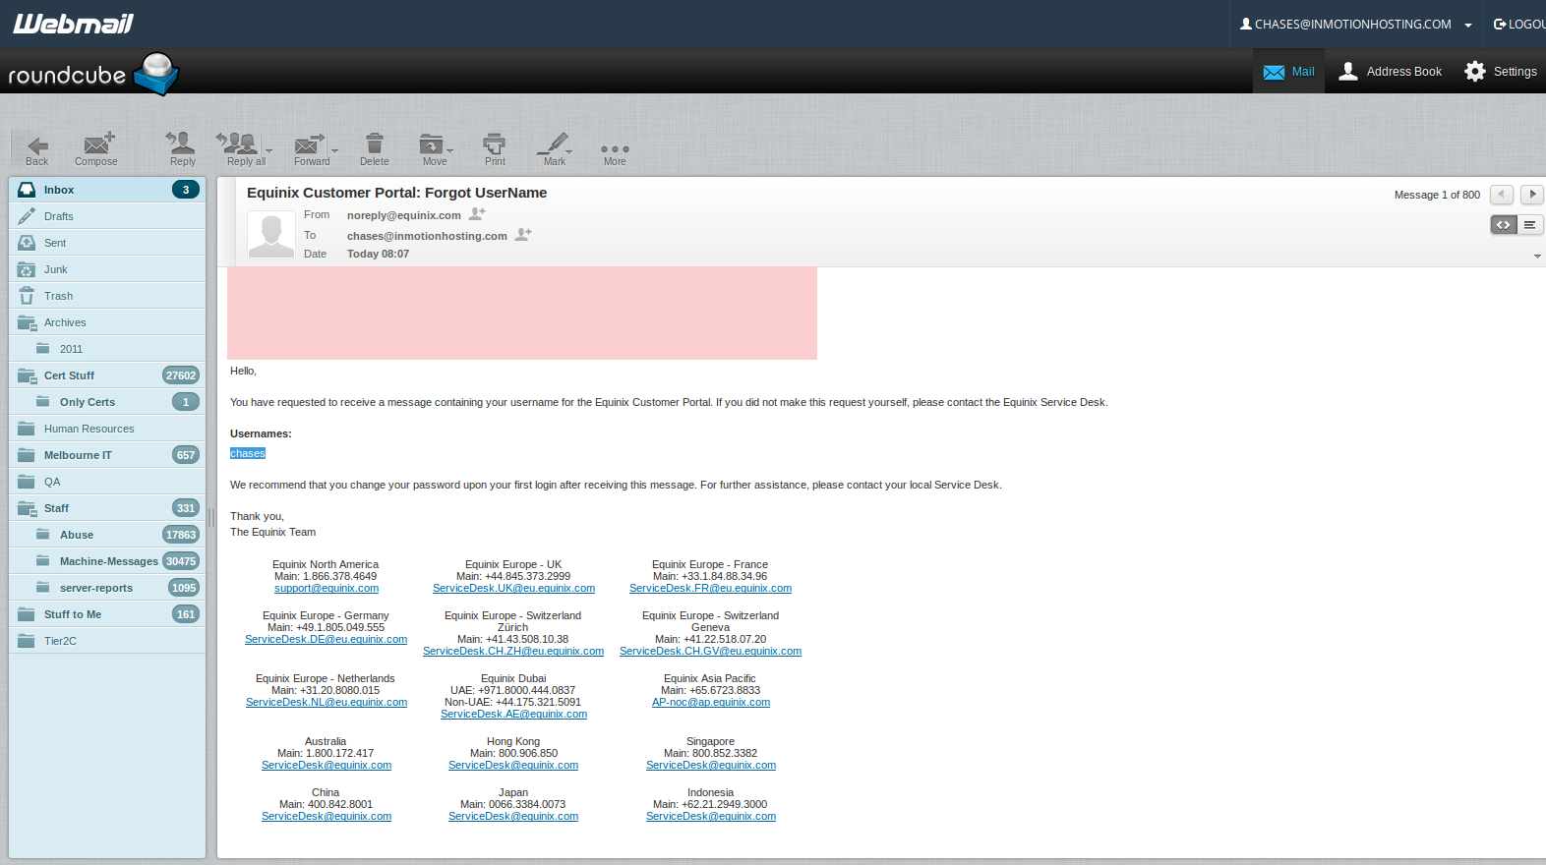
Task: Add noreply@equinix.com sender to contacts
Action: click(x=478, y=214)
